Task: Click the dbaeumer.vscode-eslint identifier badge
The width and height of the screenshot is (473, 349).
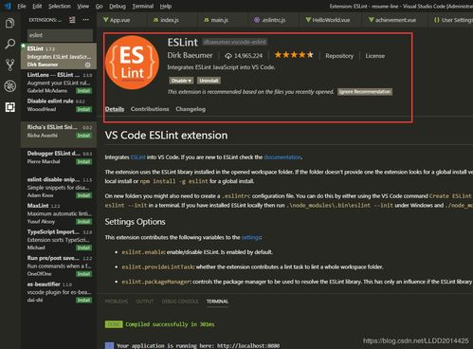Action: (235, 42)
